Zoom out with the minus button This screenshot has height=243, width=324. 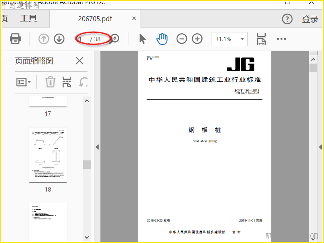[x=181, y=39]
